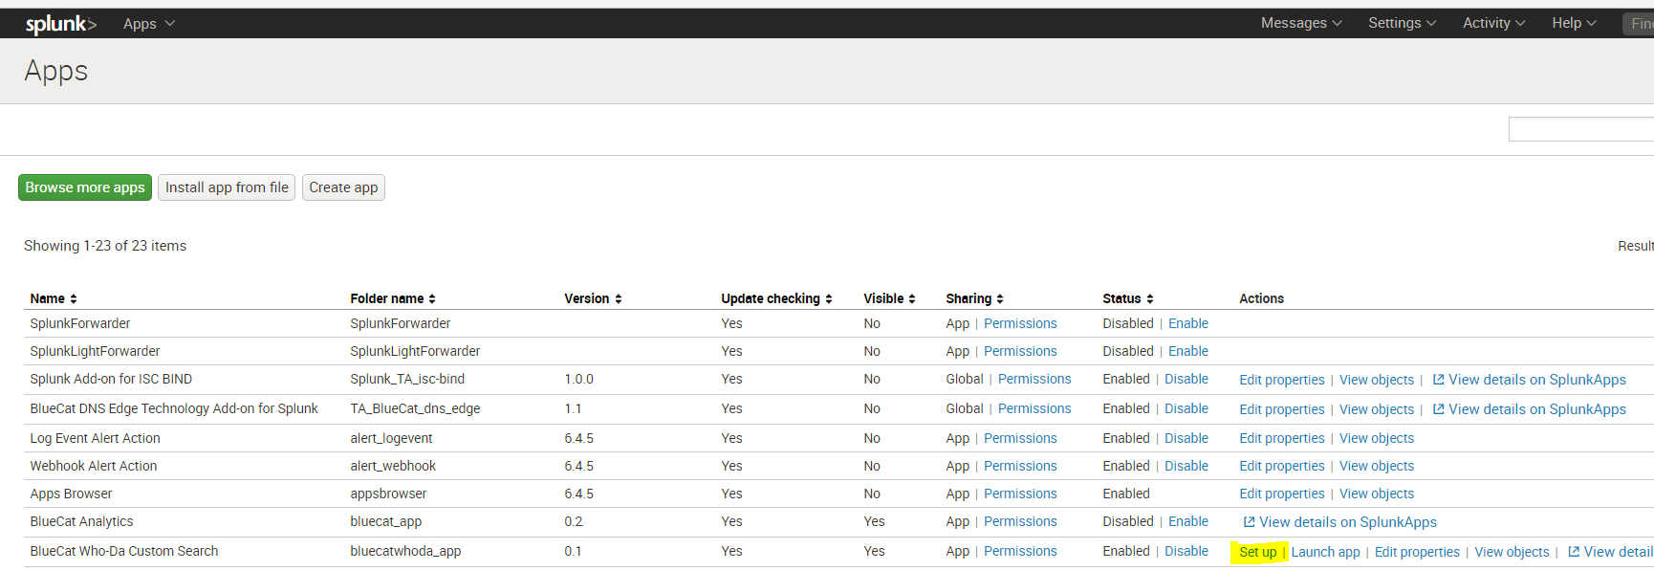This screenshot has height=571, width=1654.
Task: Select the Splunk_TA_isc-bind folder name
Action: 407,379
